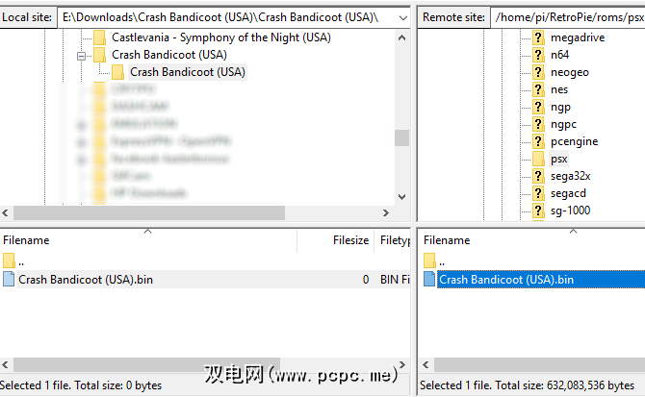Click local file list scroll right arrow
The width and height of the screenshot is (645, 397).
point(401,364)
